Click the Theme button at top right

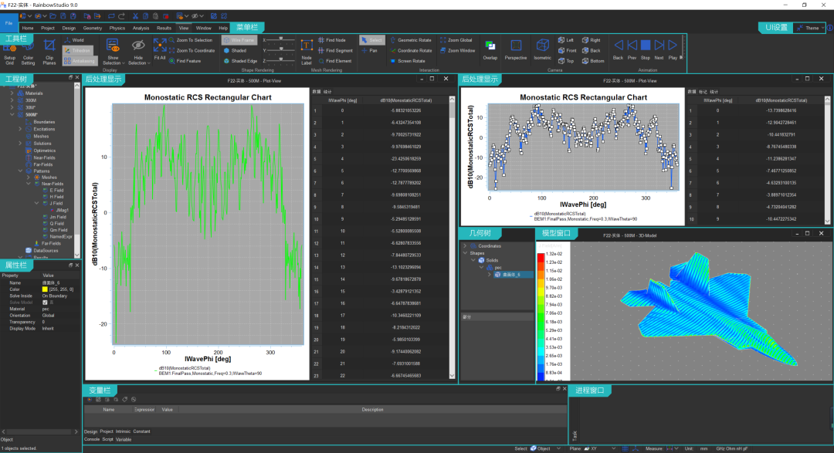(809, 28)
